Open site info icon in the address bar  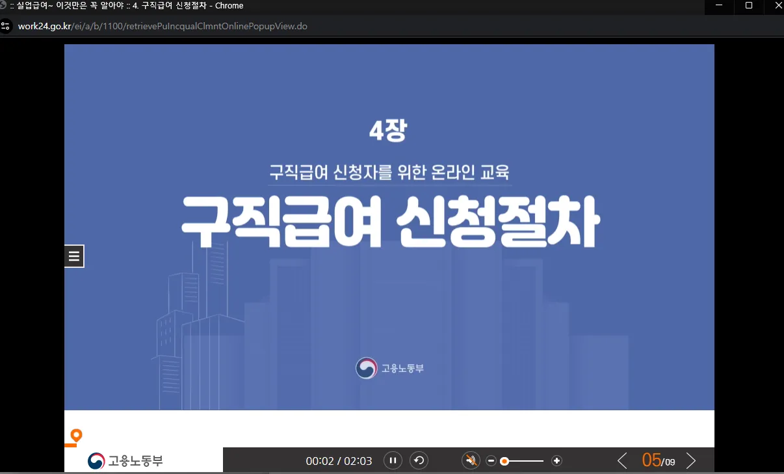[x=6, y=27]
